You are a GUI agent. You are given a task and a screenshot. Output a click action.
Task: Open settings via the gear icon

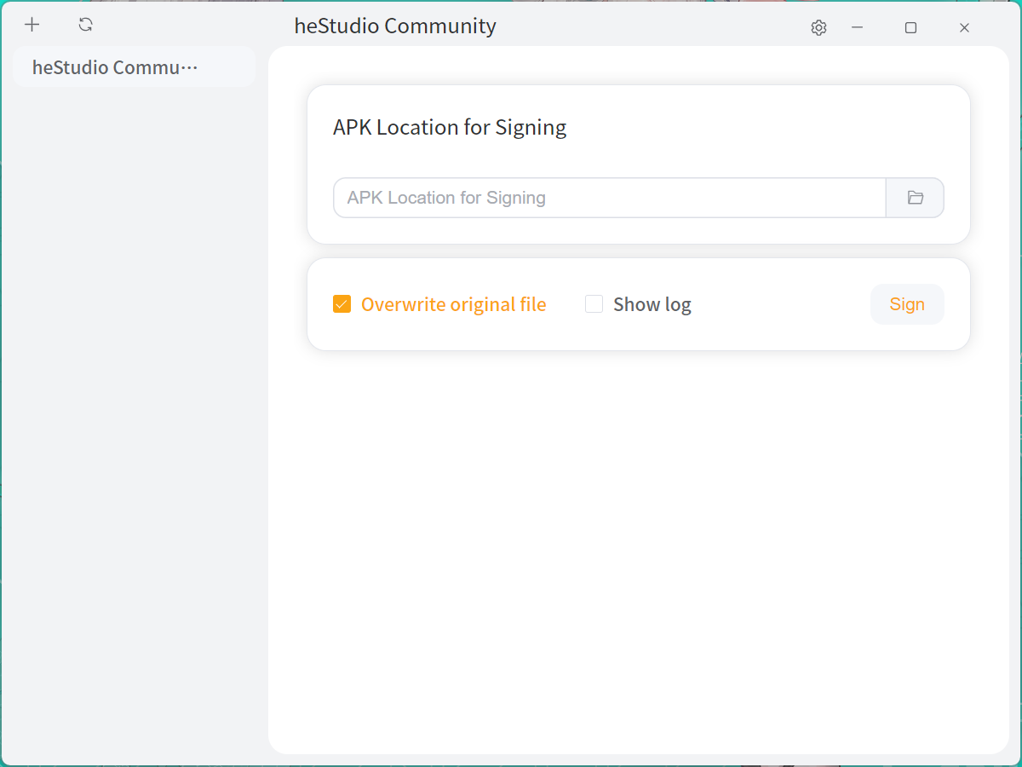(818, 28)
